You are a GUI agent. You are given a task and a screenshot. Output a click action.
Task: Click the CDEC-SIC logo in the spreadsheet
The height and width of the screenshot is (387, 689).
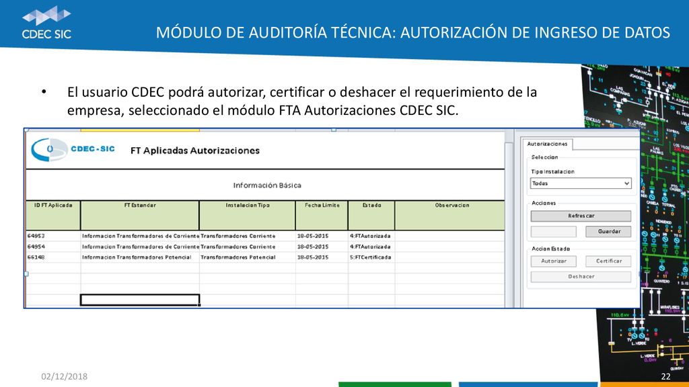coord(73,150)
